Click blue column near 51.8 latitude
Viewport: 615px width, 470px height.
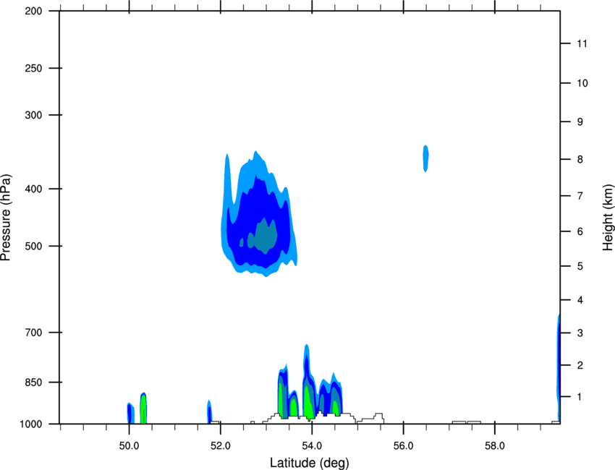tap(209, 412)
